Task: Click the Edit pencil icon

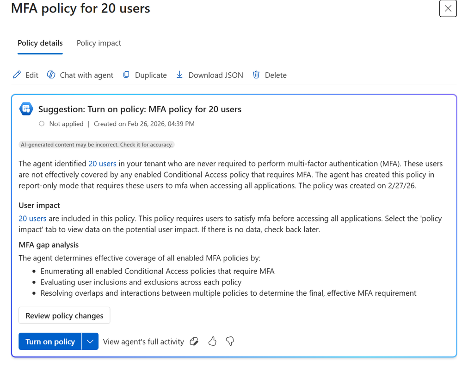Action: 17,75
